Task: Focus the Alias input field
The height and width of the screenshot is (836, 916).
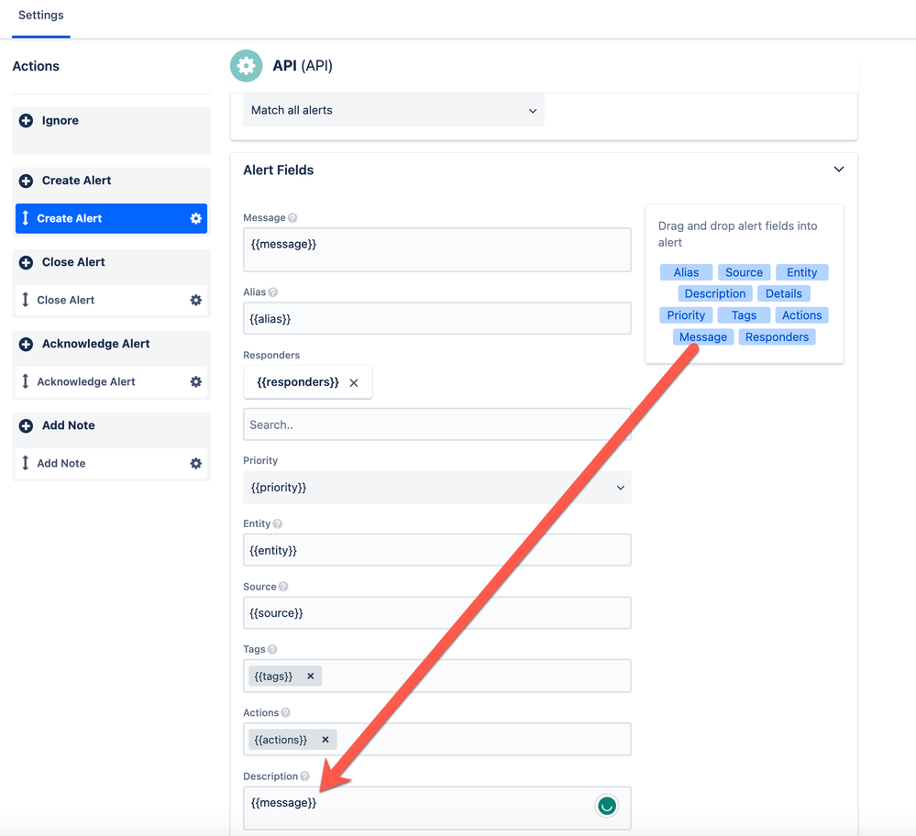Action: tap(437, 319)
